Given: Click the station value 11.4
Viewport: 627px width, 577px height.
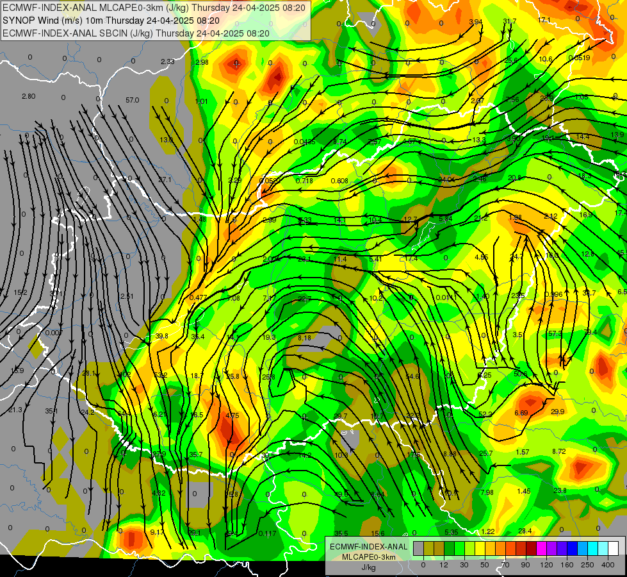Looking at the screenshot, I should [x=340, y=259].
